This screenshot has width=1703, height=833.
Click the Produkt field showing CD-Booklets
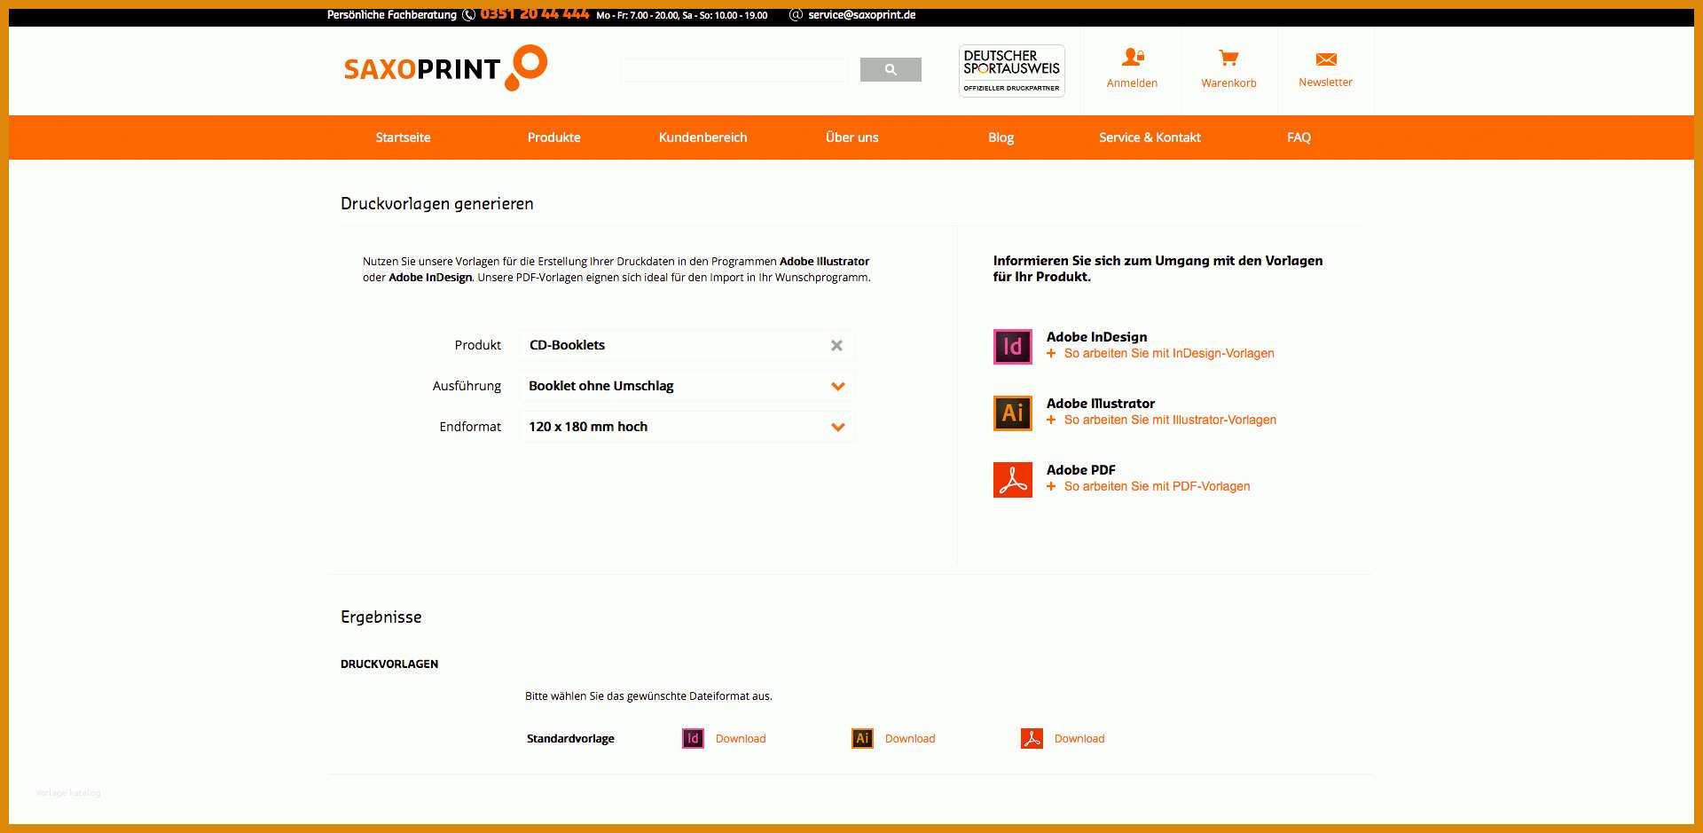tap(687, 345)
